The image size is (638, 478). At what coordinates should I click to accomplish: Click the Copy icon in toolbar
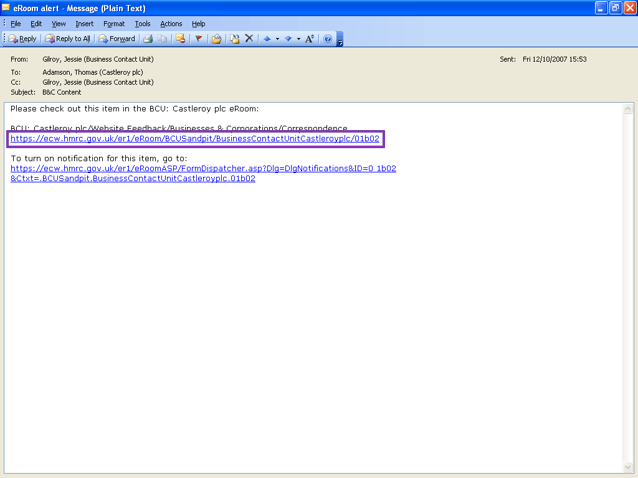[x=162, y=39]
